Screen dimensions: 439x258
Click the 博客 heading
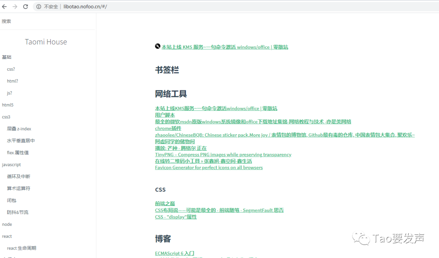[x=163, y=239]
